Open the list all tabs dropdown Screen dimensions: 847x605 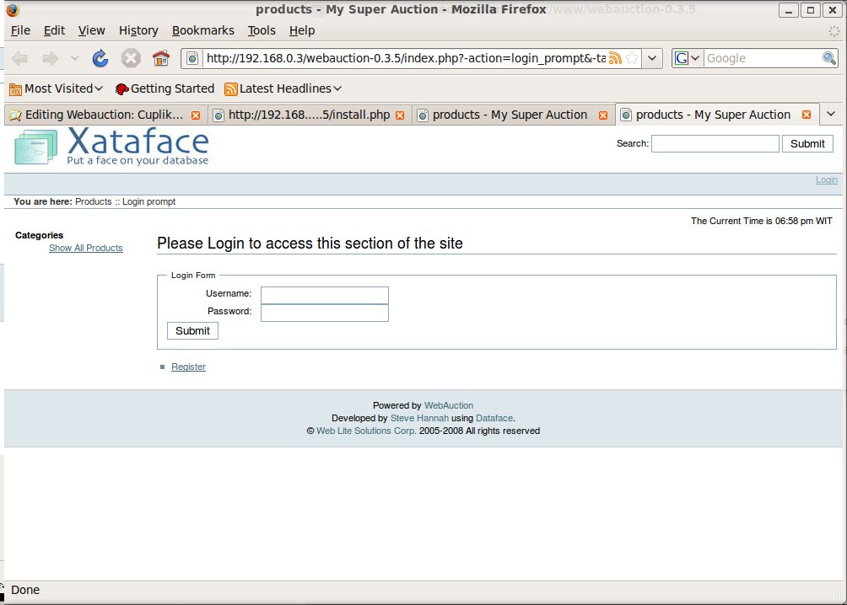[x=831, y=114]
